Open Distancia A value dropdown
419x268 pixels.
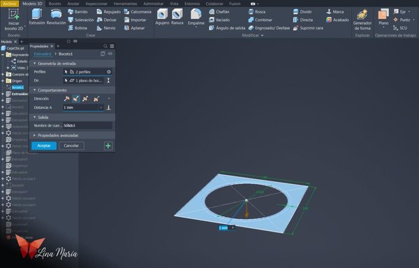click(101, 108)
